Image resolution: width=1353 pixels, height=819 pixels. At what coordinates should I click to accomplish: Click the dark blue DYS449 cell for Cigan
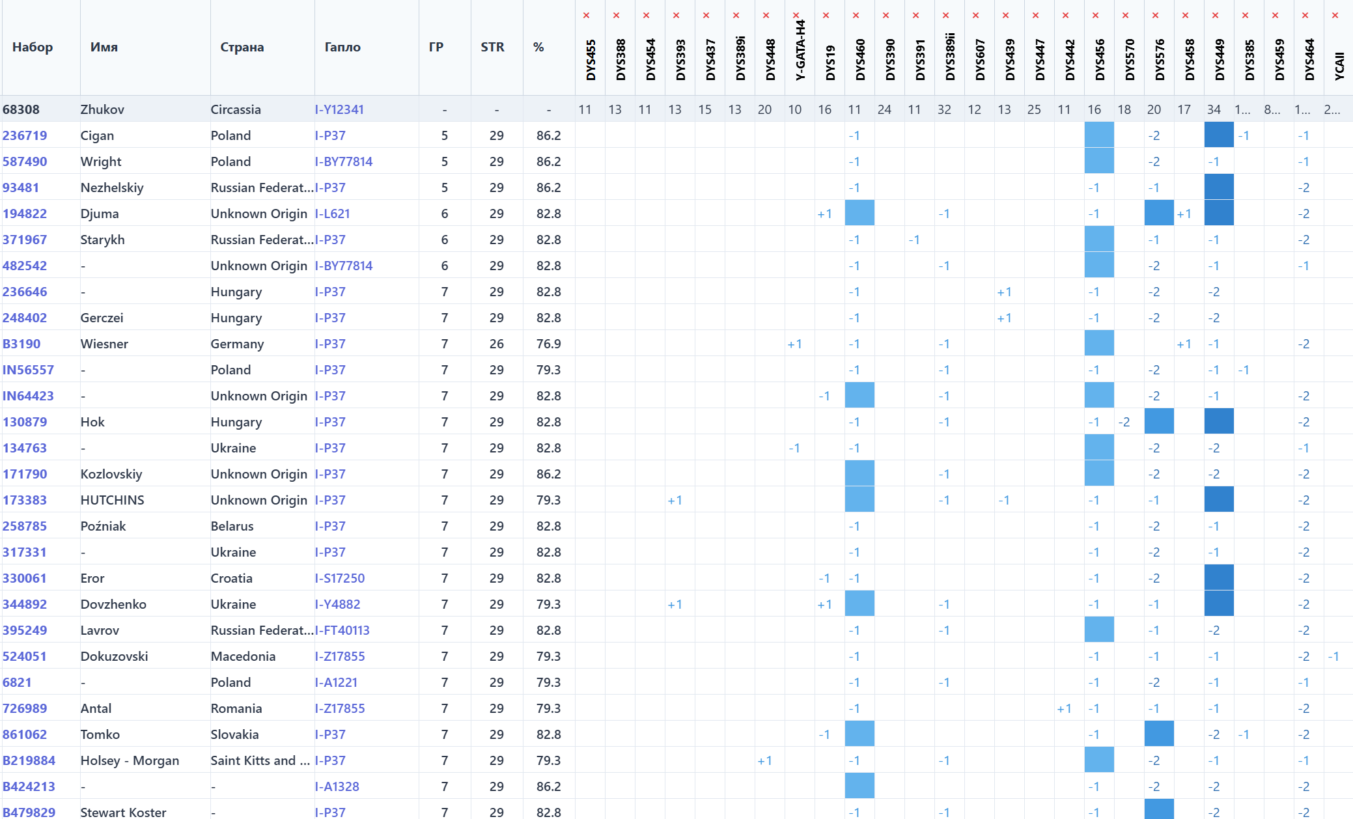tap(1219, 135)
